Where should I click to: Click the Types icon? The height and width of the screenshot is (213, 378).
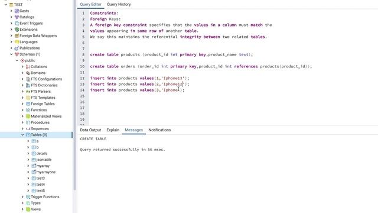(x=28, y=203)
